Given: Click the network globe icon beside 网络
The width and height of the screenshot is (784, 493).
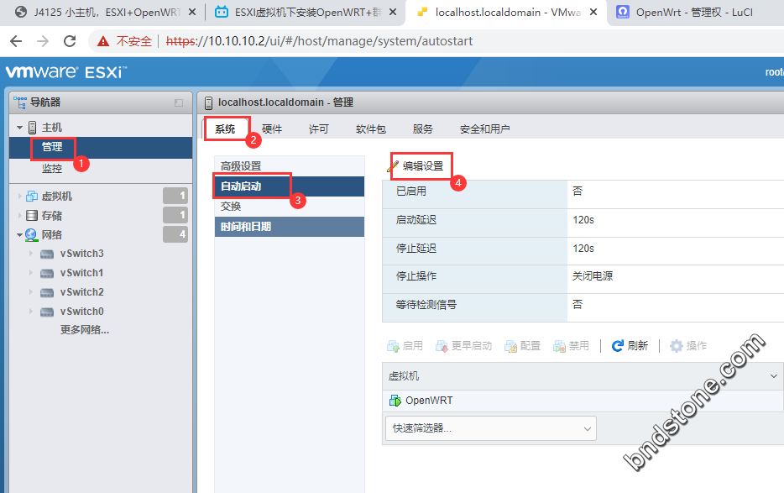Looking at the screenshot, I should point(31,234).
